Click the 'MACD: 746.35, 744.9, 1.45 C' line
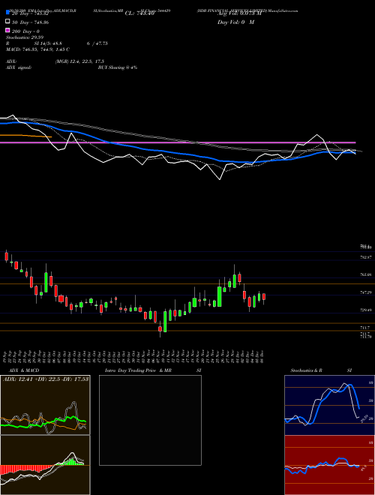This screenshot has height=495, width=375. (37, 49)
